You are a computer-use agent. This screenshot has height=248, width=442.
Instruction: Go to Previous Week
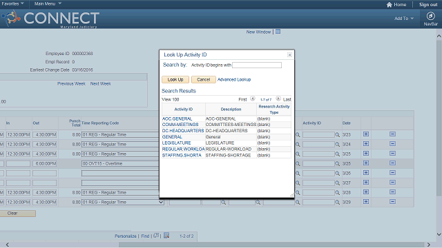point(71,83)
